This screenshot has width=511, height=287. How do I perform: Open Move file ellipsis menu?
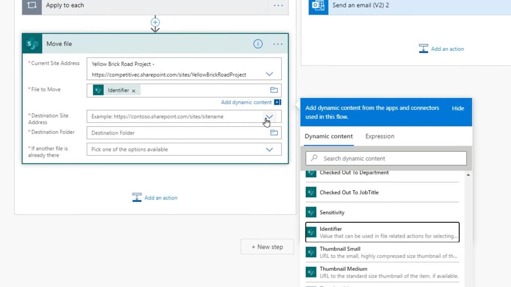coord(278,44)
